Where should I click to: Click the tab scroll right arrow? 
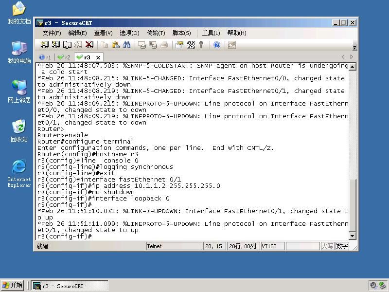(352, 56)
